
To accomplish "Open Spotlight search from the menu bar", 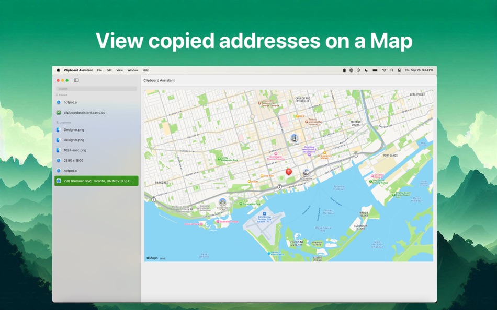I will 392,70.
